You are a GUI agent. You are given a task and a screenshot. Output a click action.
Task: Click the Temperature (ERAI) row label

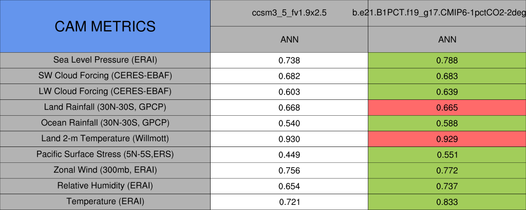click(x=105, y=202)
